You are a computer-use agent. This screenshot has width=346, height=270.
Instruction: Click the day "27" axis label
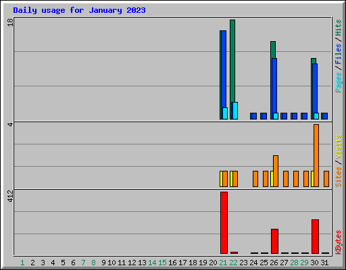284,263
